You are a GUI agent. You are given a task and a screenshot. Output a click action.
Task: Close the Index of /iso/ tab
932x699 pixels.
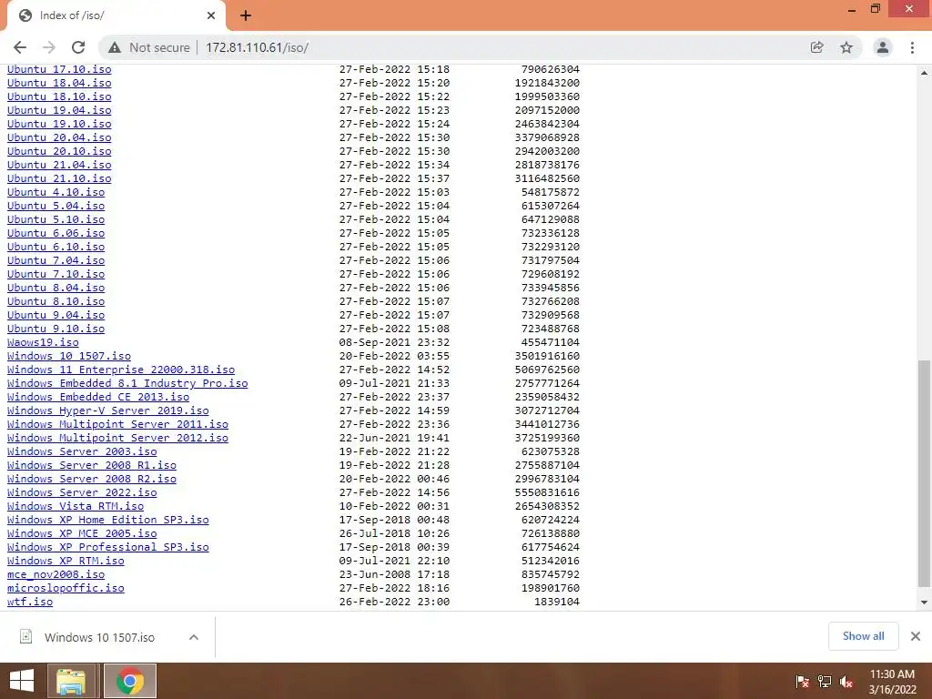(211, 15)
